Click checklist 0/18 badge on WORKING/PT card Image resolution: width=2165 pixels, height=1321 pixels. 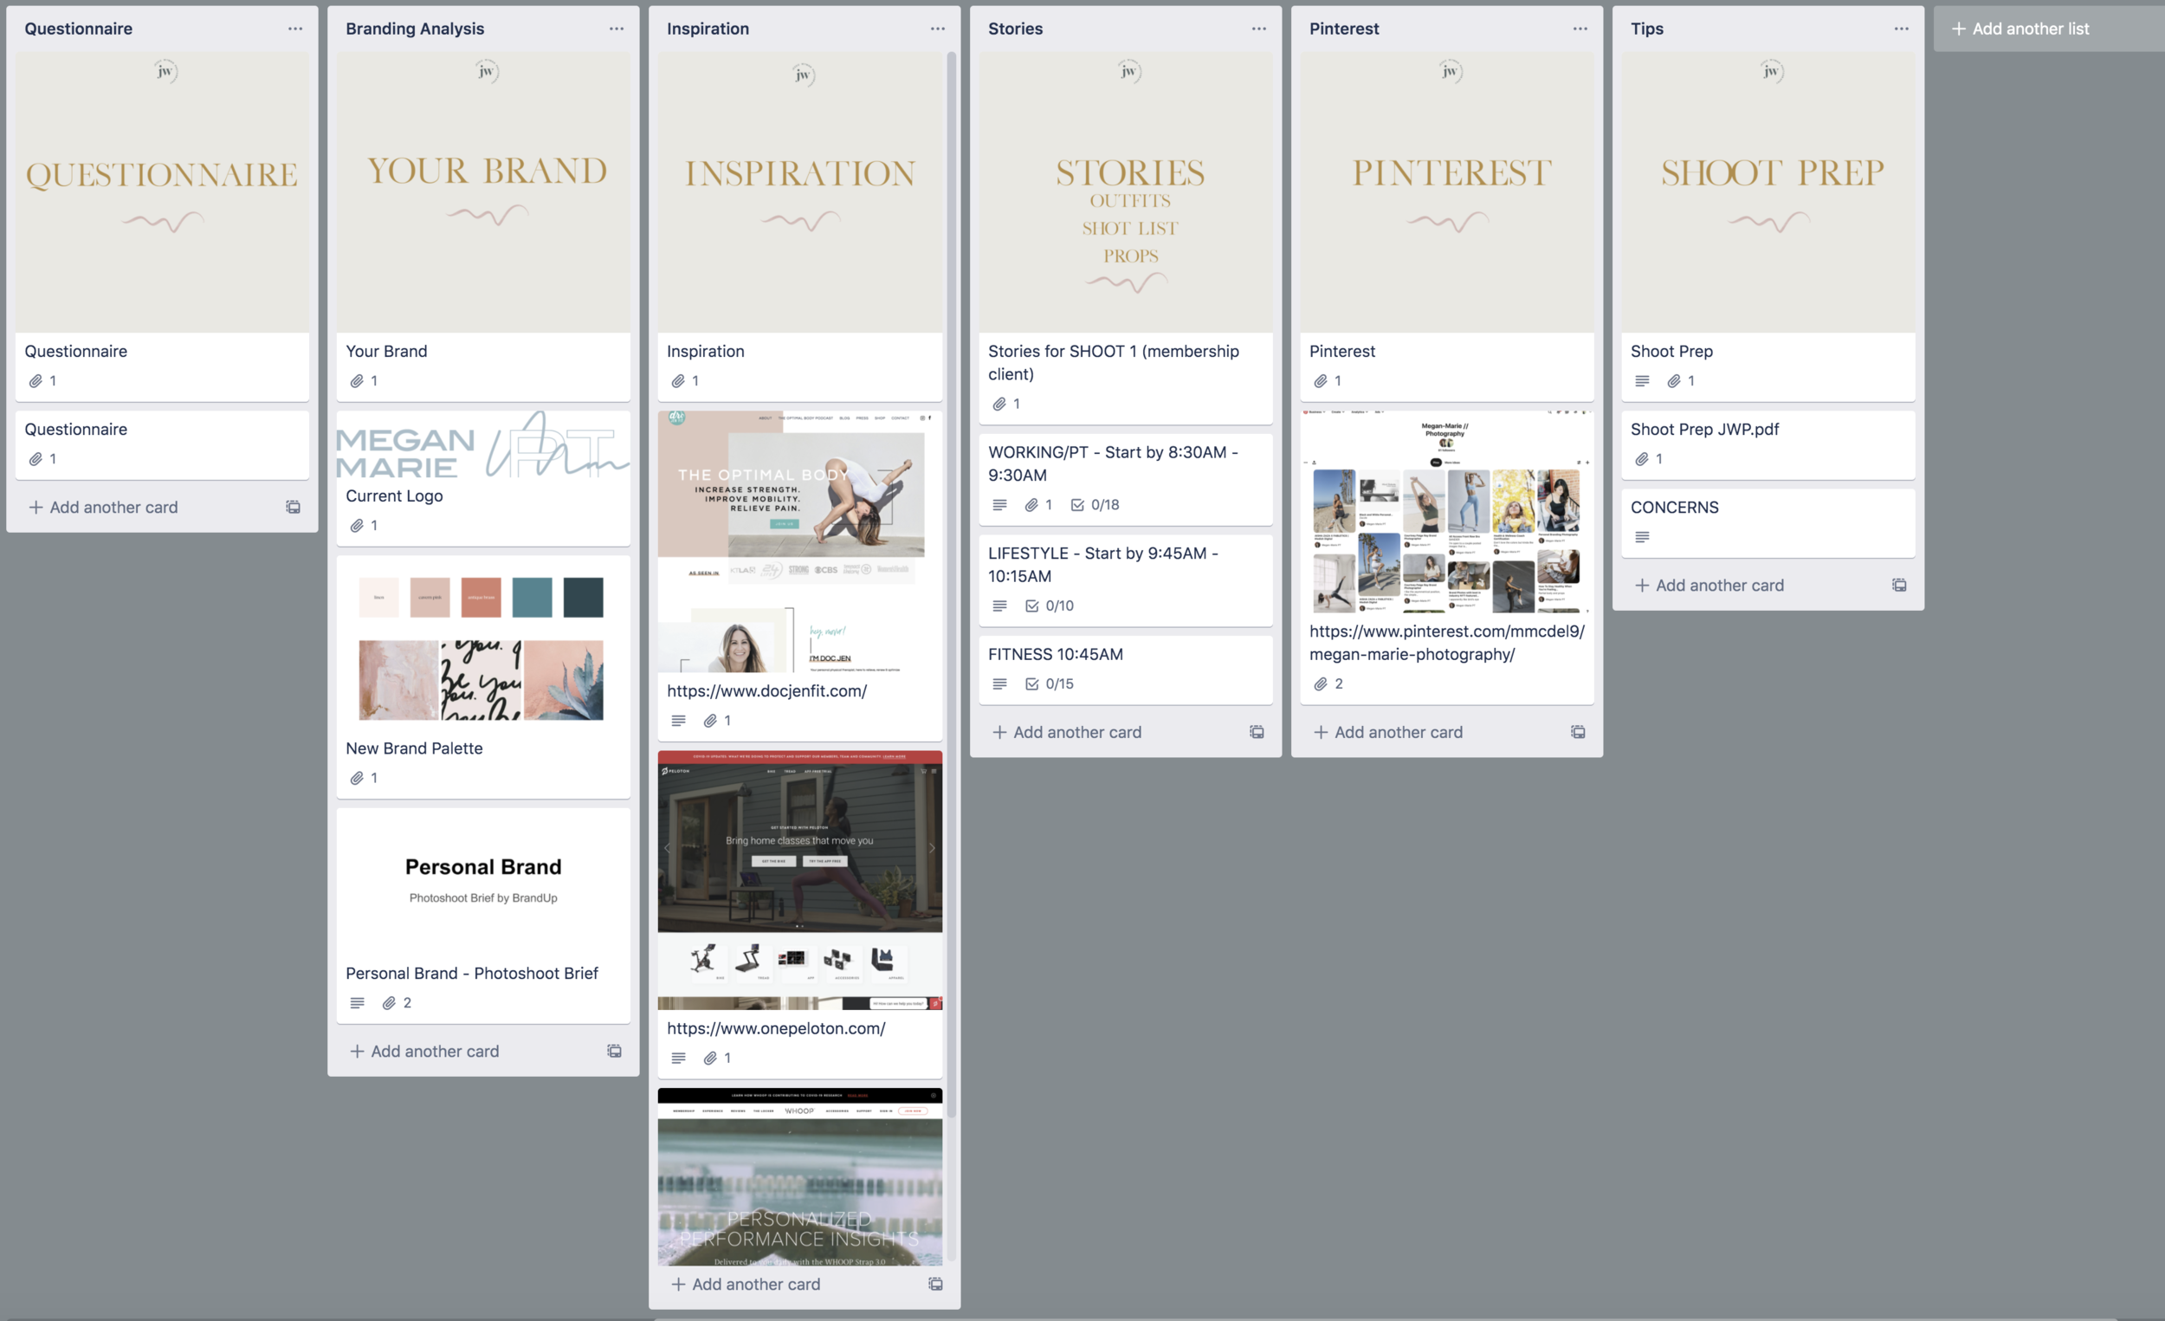[x=1095, y=504]
